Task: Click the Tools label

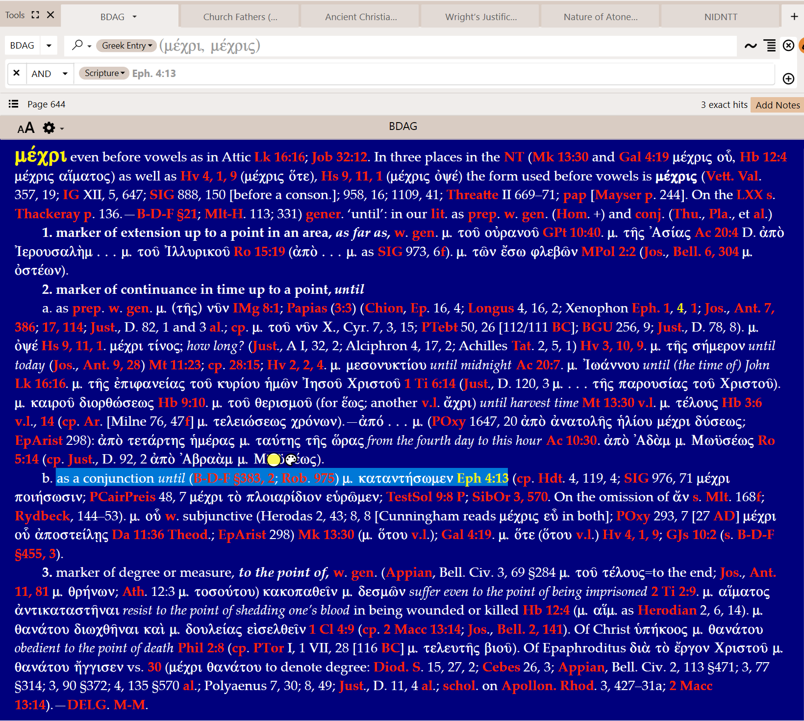Action: click(15, 15)
